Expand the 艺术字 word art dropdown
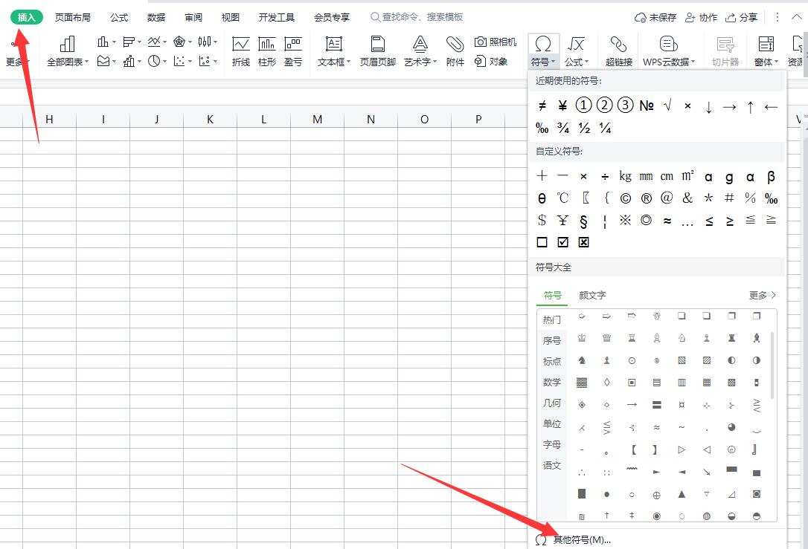Viewport: 808px width, 549px height. pos(420,62)
